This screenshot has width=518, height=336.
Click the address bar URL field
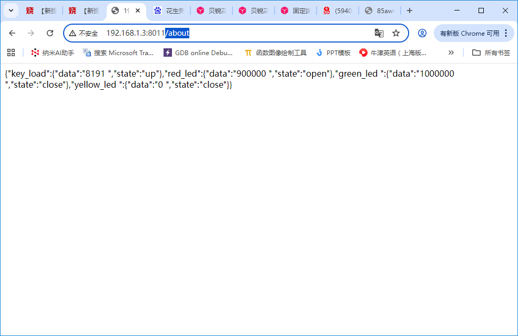236,33
